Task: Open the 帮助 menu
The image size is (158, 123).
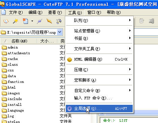Action: pos(114,12)
